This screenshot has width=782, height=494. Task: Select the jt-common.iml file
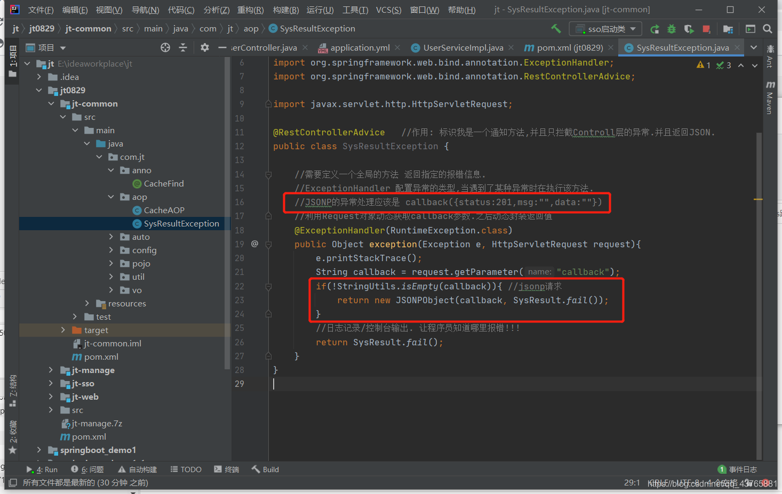tap(107, 343)
